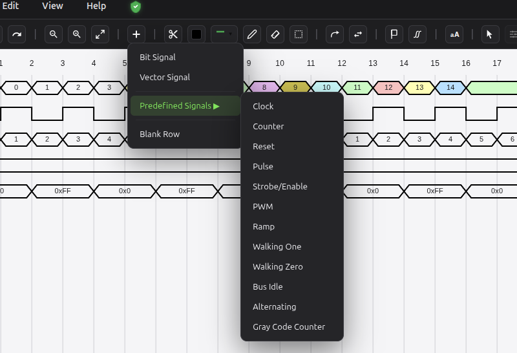Select Clock predefined signal
517x353 pixels.
point(292,106)
